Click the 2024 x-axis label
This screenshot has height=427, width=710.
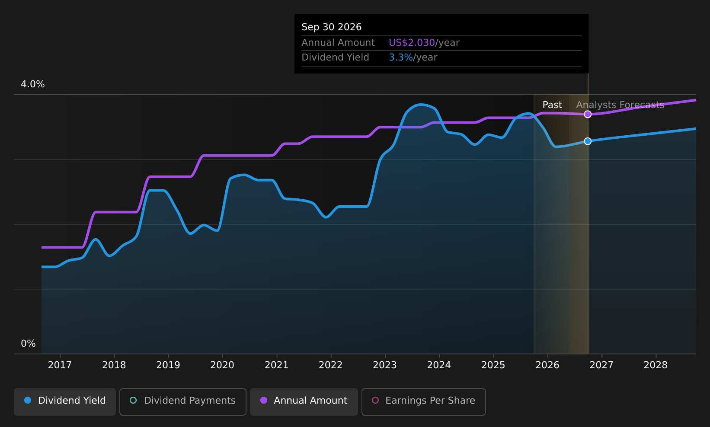tap(439, 365)
